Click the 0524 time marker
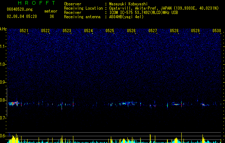The height and width of the screenshot is (143, 225). pos(88,31)
